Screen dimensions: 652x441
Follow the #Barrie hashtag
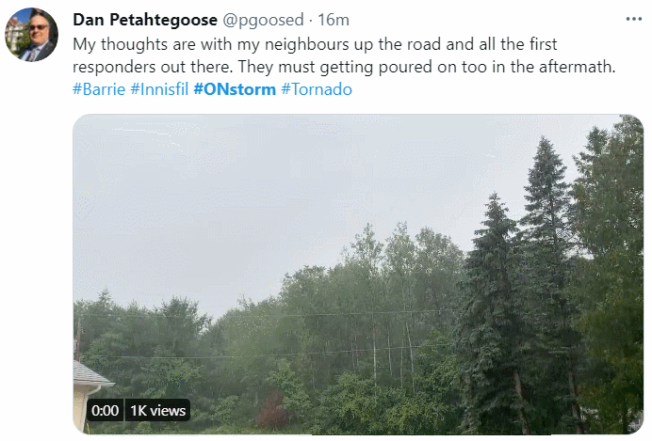point(99,89)
